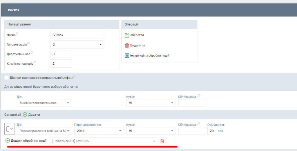
Task: Open the Головне аудіо dropdown
Action: coord(77,44)
